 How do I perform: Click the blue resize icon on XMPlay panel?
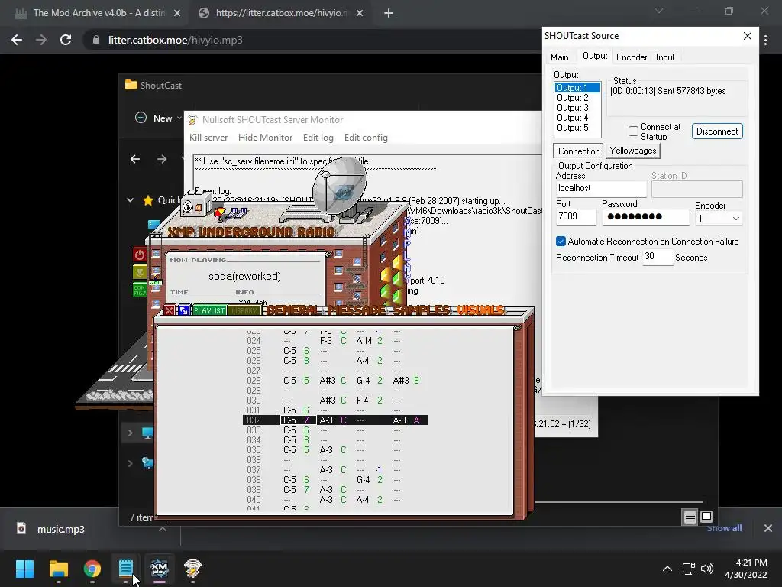pyautogui.click(x=183, y=310)
